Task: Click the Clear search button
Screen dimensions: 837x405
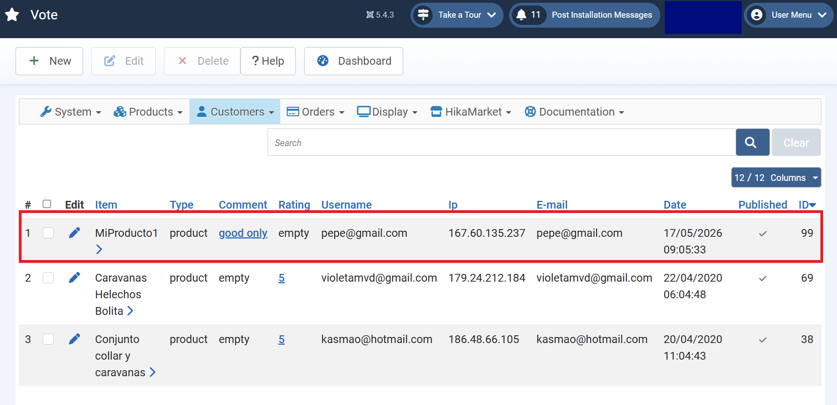Action: coord(796,142)
